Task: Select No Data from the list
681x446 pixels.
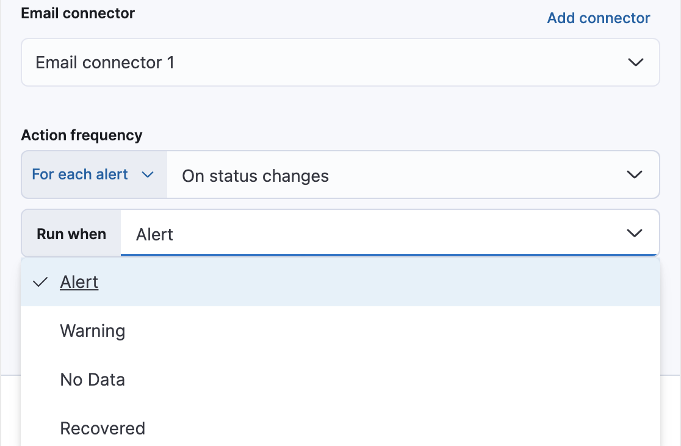Action: click(92, 379)
